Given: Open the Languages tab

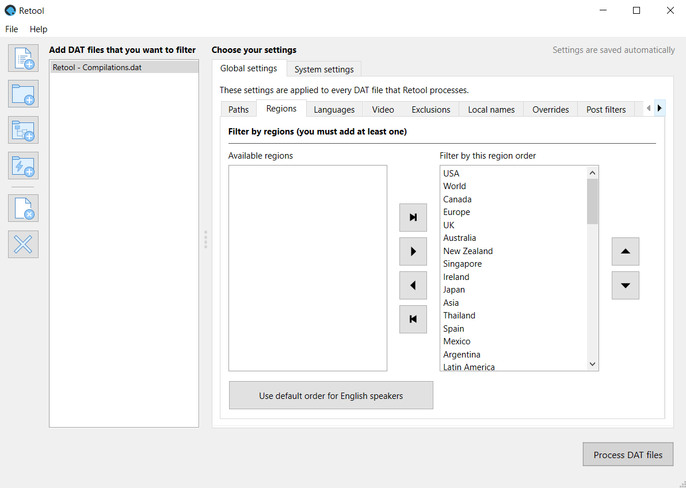Looking at the screenshot, I should point(334,109).
